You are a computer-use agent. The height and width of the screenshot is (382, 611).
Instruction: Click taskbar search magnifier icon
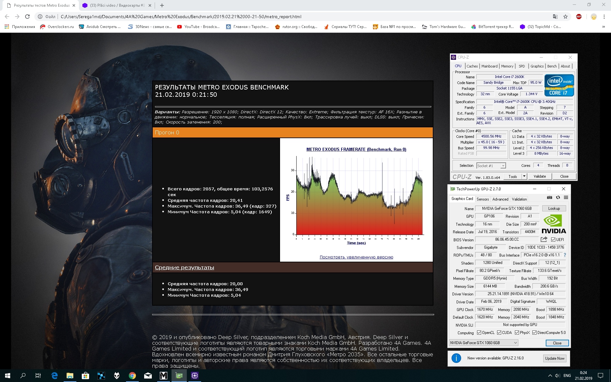pyautogui.click(x=23, y=376)
